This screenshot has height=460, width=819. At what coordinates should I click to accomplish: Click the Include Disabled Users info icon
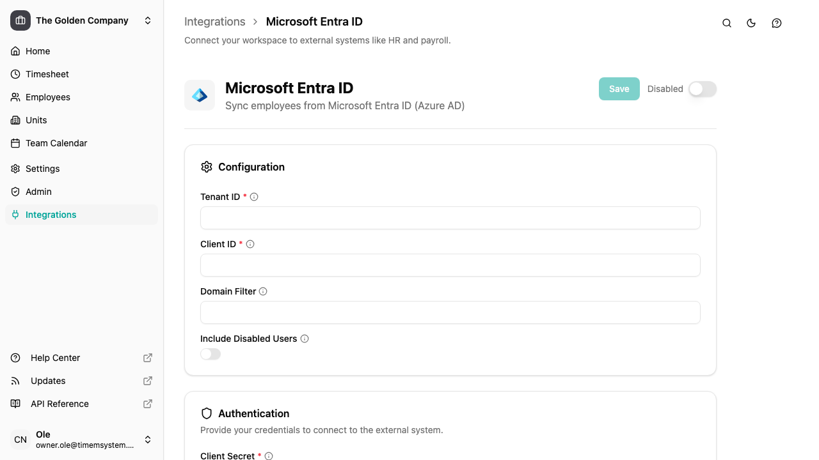pos(305,339)
